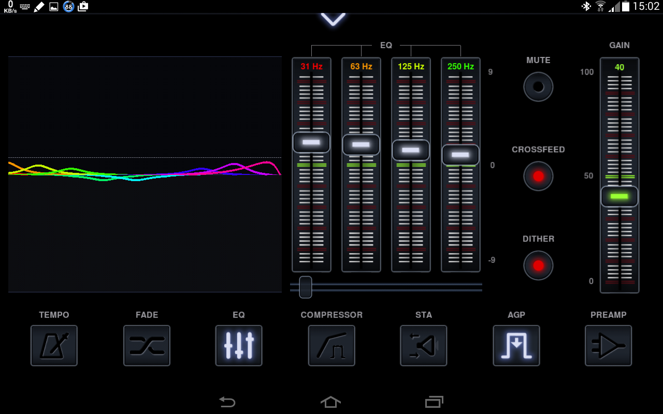Image resolution: width=663 pixels, height=414 pixels.
Task: Open the Preamp amplifier panel
Action: click(x=608, y=345)
